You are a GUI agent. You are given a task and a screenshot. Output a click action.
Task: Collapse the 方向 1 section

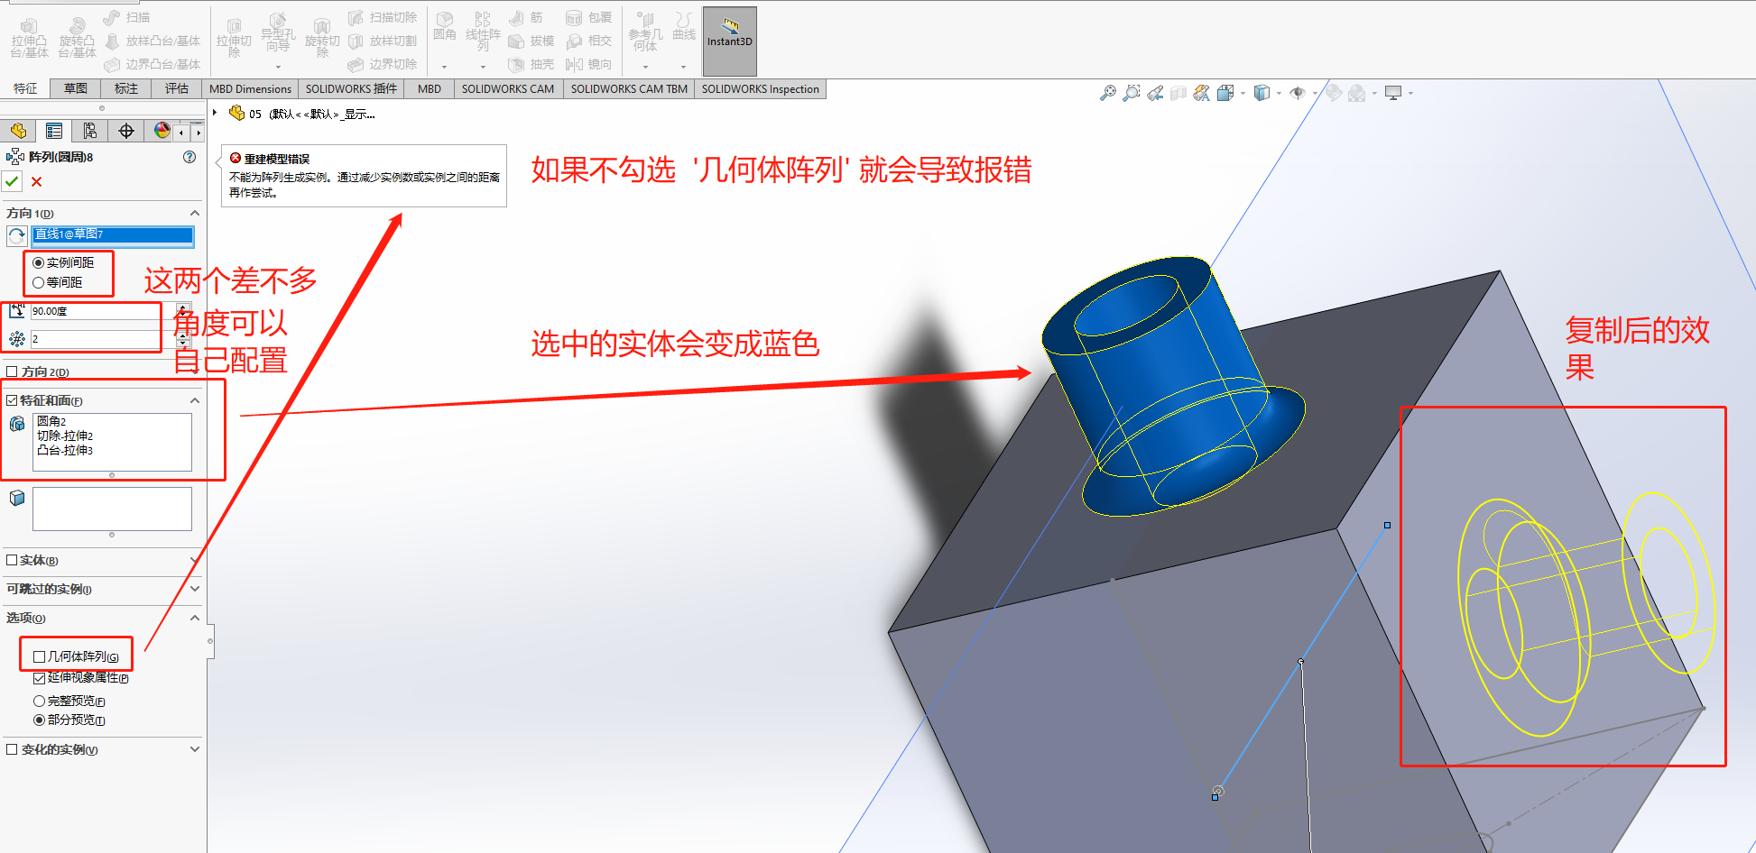[194, 213]
